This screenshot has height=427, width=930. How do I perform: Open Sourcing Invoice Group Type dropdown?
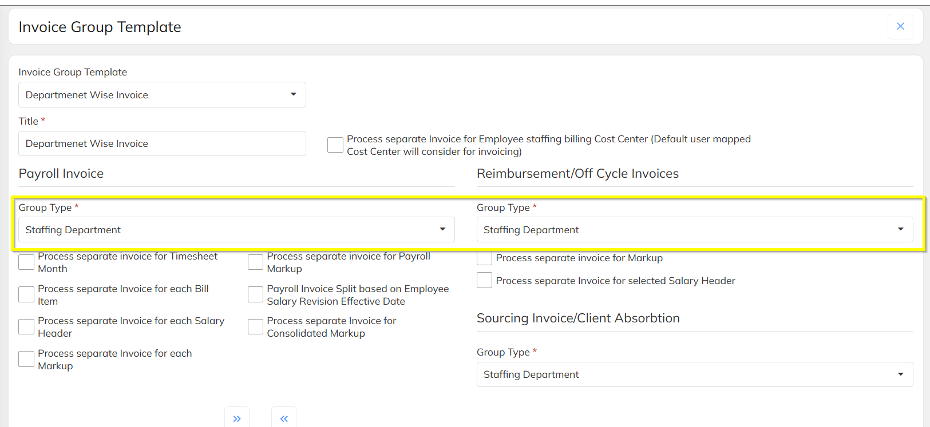(x=695, y=374)
